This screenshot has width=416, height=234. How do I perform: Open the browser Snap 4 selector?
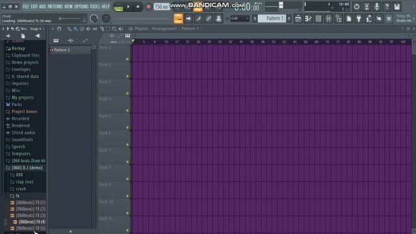click(x=36, y=29)
